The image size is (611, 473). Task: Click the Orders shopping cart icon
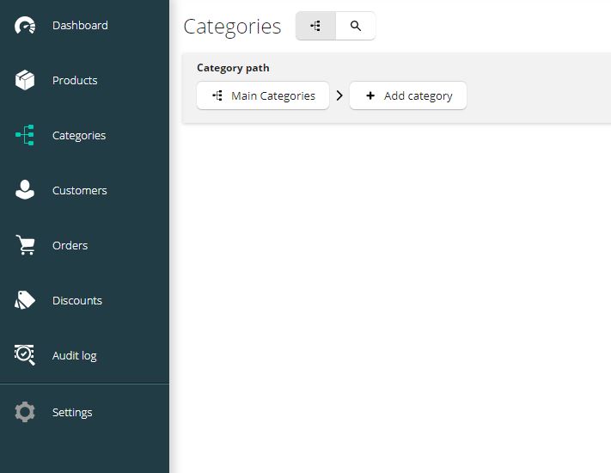[26, 245]
